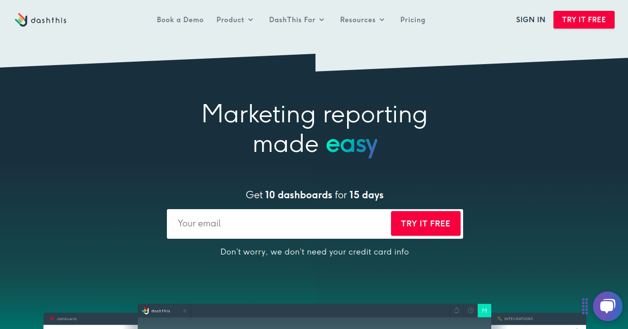Click the help question mark in preview

pyautogui.click(x=471, y=310)
